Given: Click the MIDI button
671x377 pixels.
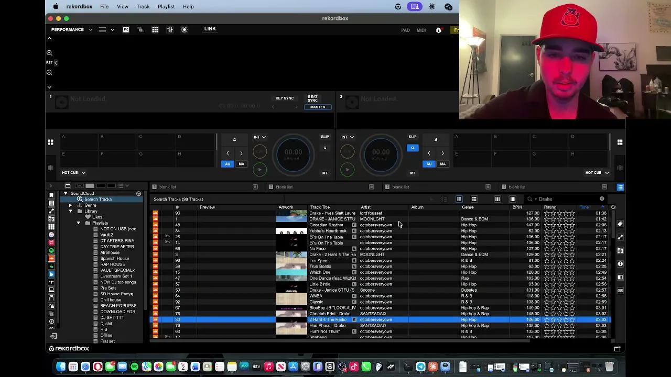Looking at the screenshot, I should [421, 30].
